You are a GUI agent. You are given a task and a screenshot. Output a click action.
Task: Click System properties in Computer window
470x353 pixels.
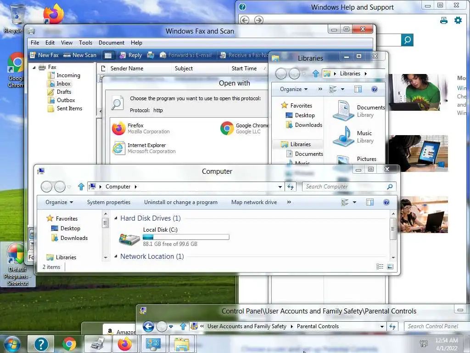coord(108,202)
